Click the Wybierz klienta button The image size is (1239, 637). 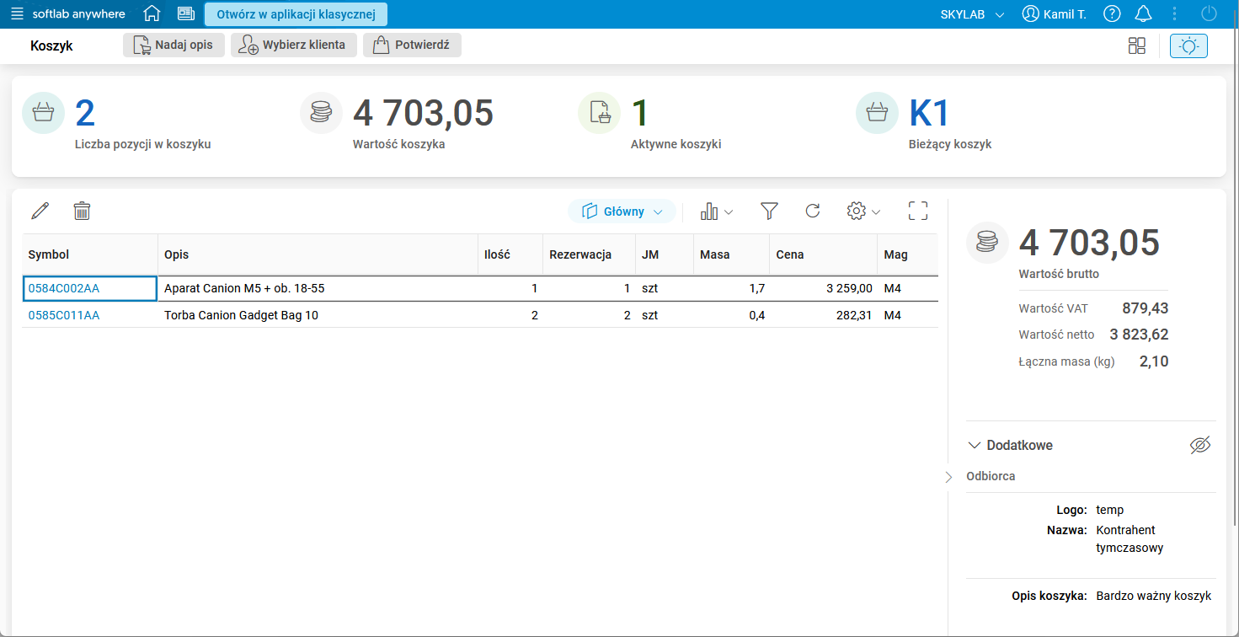(294, 45)
